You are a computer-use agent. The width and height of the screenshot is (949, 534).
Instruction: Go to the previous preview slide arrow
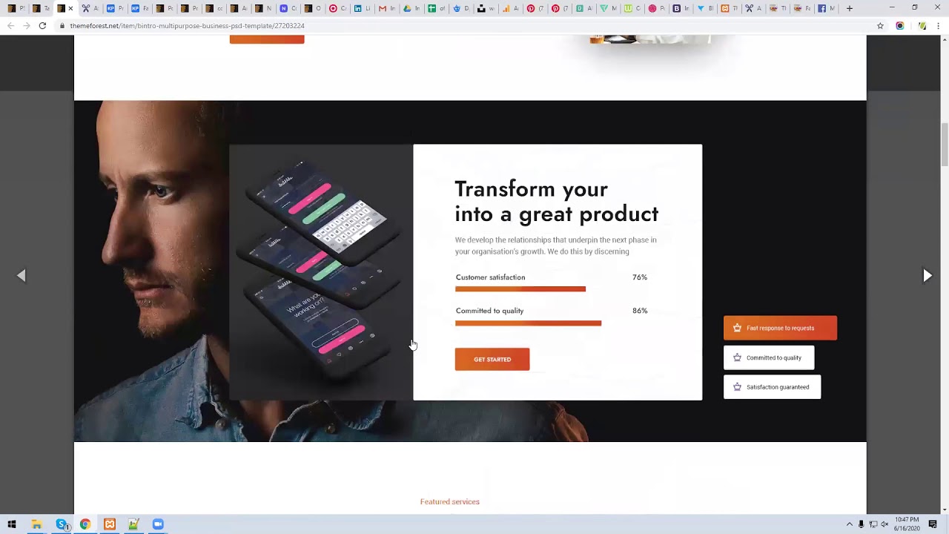[x=22, y=275]
